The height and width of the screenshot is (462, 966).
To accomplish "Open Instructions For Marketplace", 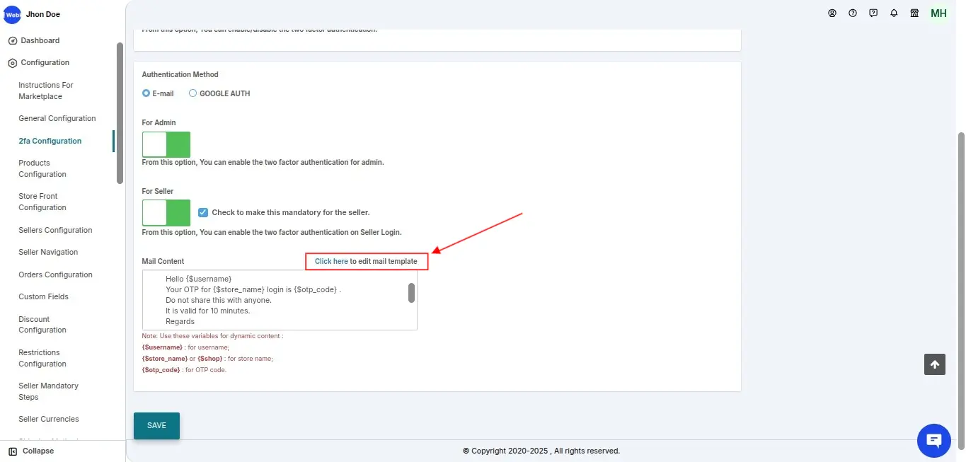I will (46, 91).
